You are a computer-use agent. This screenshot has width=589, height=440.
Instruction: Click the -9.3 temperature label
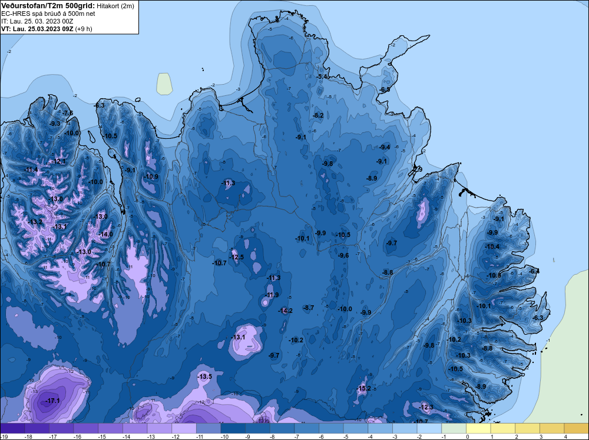click(x=55, y=124)
